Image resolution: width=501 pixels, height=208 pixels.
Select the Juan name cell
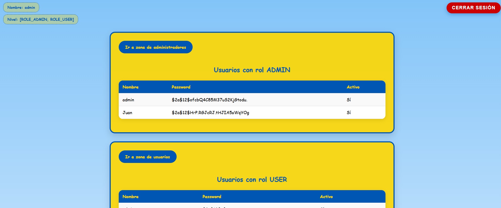click(x=127, y=113)
